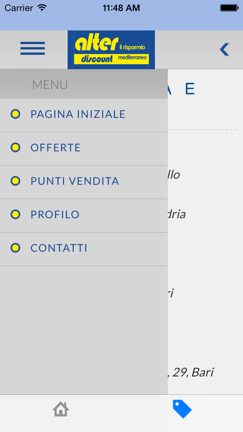Tap the back chevron arrow
Image resolution: width=243 pixels, height=432 pixels.
pos(224,49)
